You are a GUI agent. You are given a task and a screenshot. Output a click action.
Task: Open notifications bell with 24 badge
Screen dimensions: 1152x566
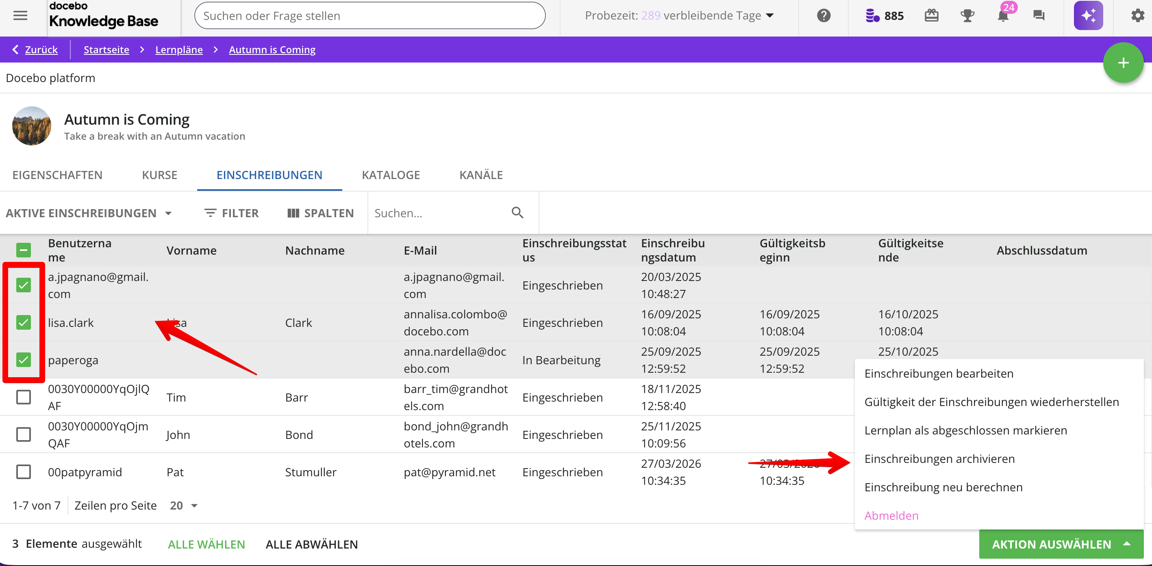pyautogui.click(x=1003, y=16)
